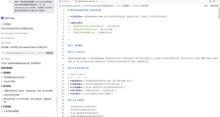The height and width of the screenshot is (117, 220).
Task: Click the SOLO Coder purple agent icon
Action: [2, 18]
